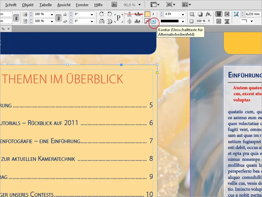Open the stroke weight 0 Pt dropdown
Screen dimensions: 262x197
(x=183, y=14)
